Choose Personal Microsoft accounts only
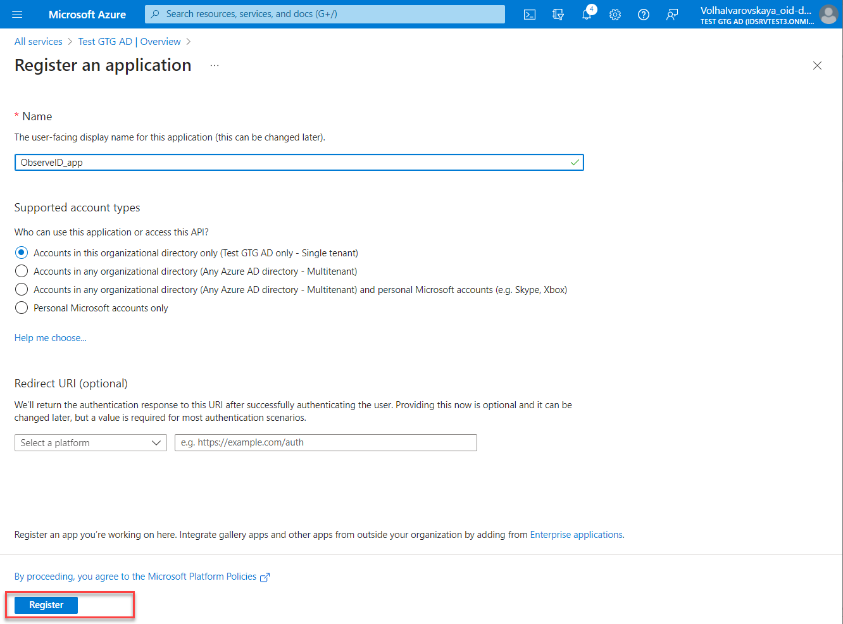Image resolution: width=843 pixels, height=624 pixels. (x=22, y=308)
